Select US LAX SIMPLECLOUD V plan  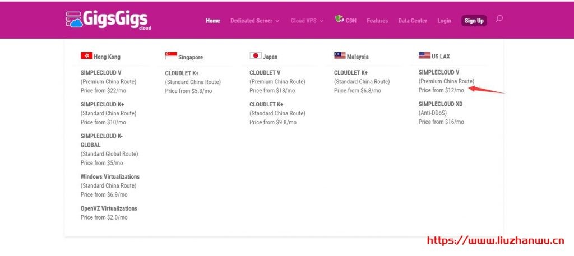pyautogui.click(x=439, y=72)
